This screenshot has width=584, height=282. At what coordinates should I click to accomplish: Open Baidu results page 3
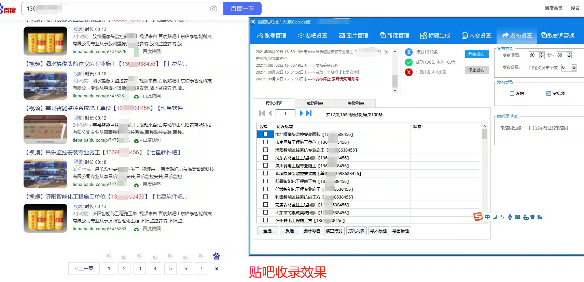(140, 268)
